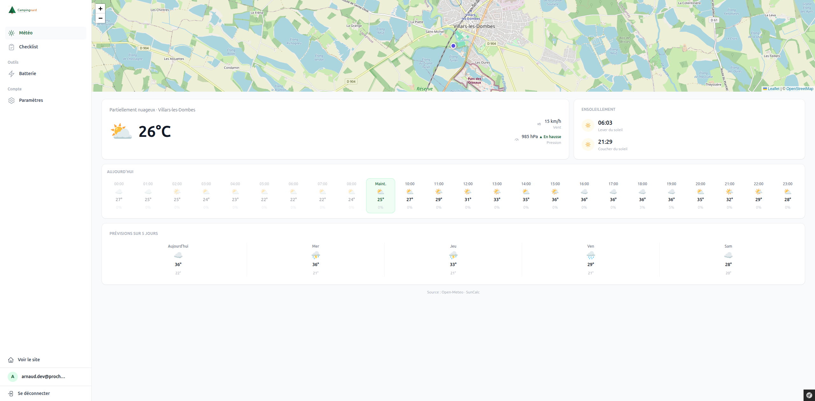815x401 pixels.
Task: Click the 19:00 cloudy weather icon
Action: click(x=671, y=192)
